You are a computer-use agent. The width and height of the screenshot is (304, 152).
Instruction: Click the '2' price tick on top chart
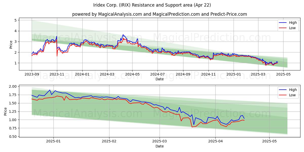(x=15, y=52)
